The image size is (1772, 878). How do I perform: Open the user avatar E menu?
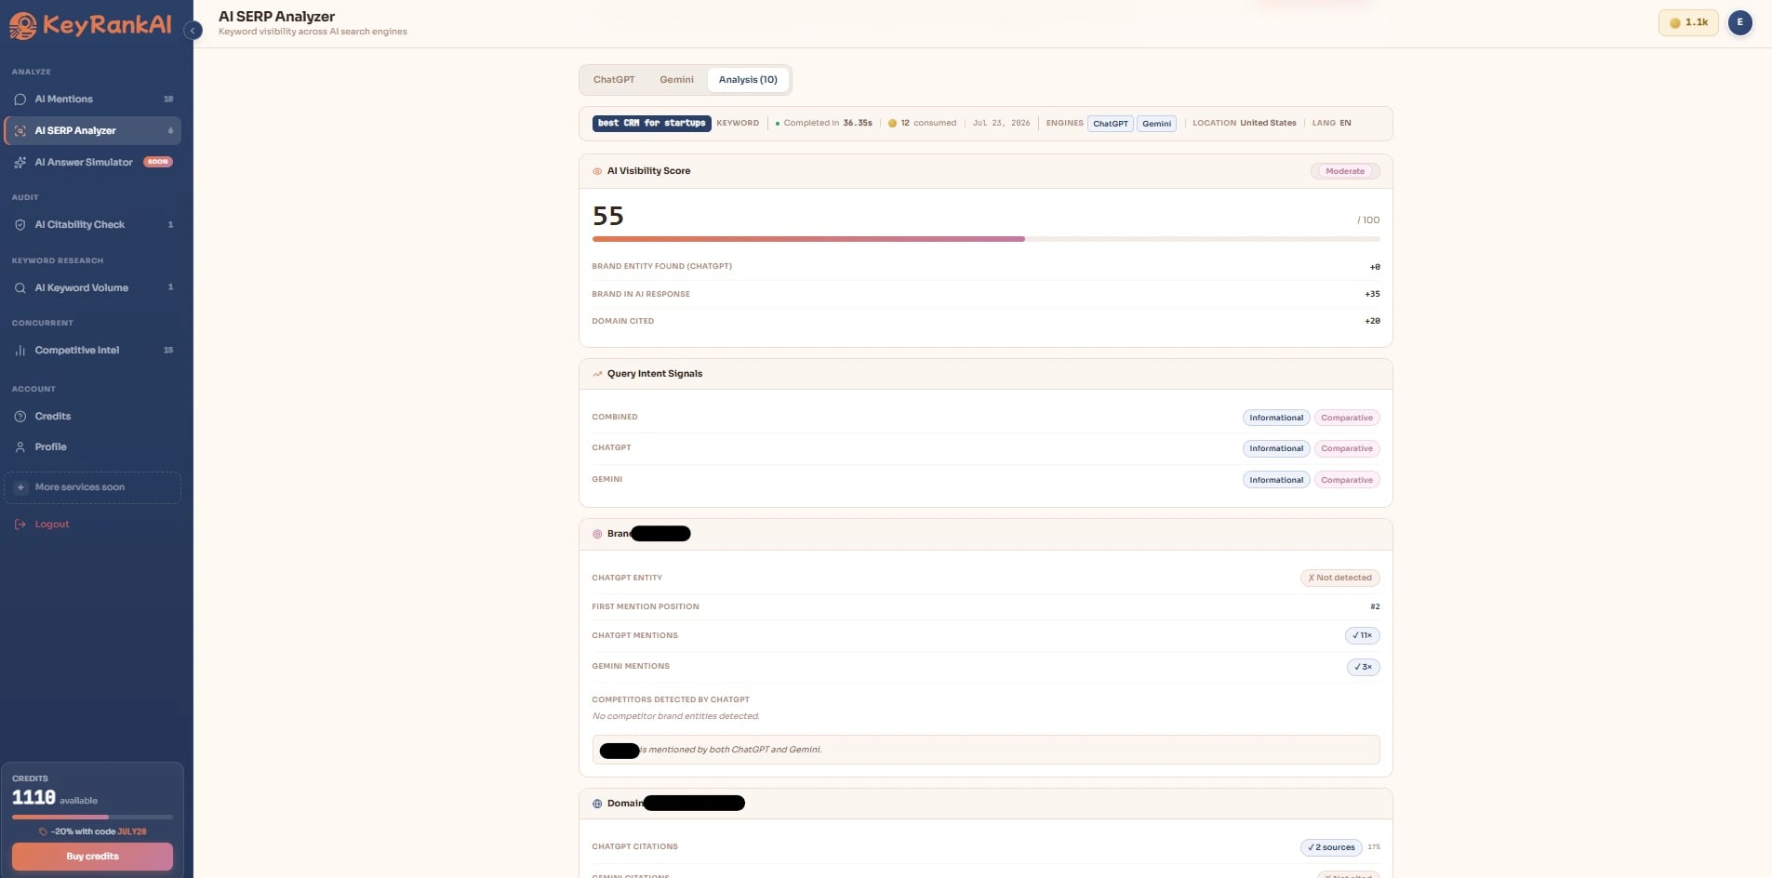coord(1739,22)
